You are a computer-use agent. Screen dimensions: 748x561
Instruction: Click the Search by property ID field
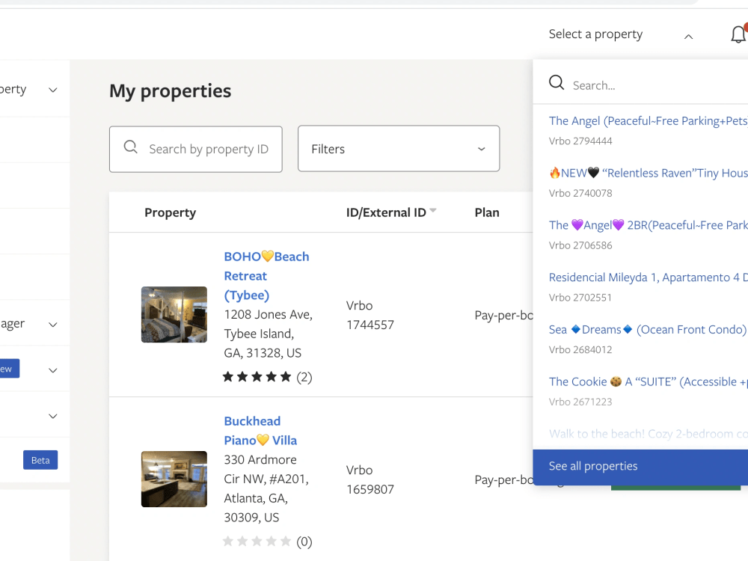point(195,149)
